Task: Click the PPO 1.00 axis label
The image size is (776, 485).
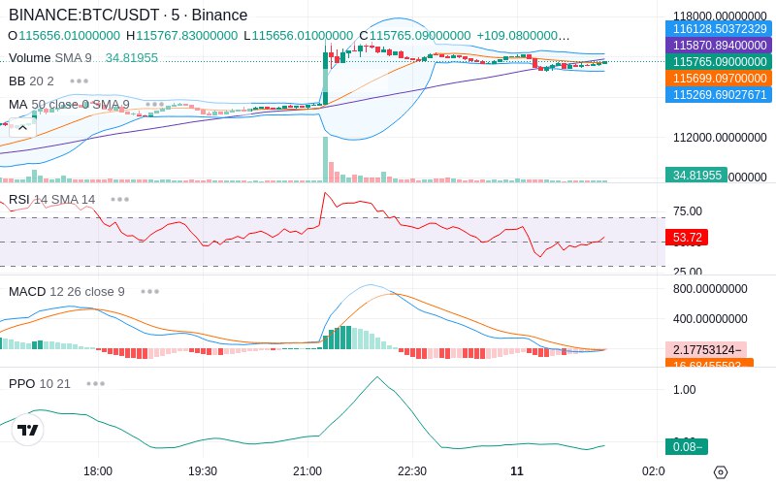Action: click(x=685, y=390)
